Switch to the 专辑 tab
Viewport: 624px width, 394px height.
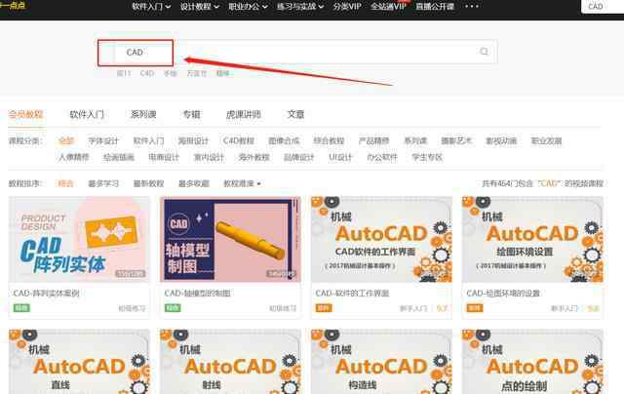[x=191, y=115]
